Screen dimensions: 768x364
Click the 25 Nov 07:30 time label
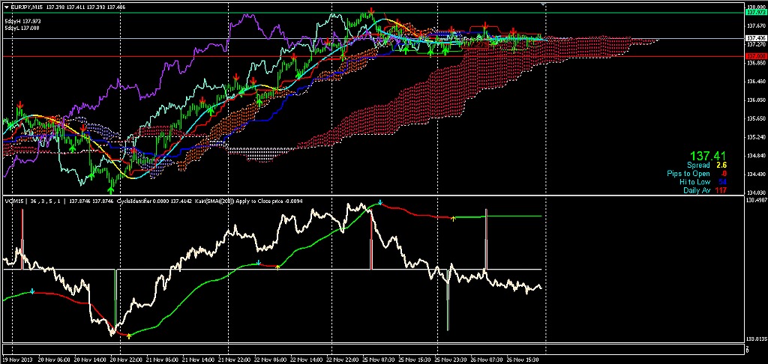pos(380,360)
